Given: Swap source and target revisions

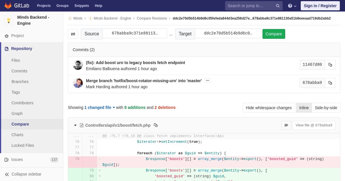Looking at the screenshot, I should coord(73,34).
